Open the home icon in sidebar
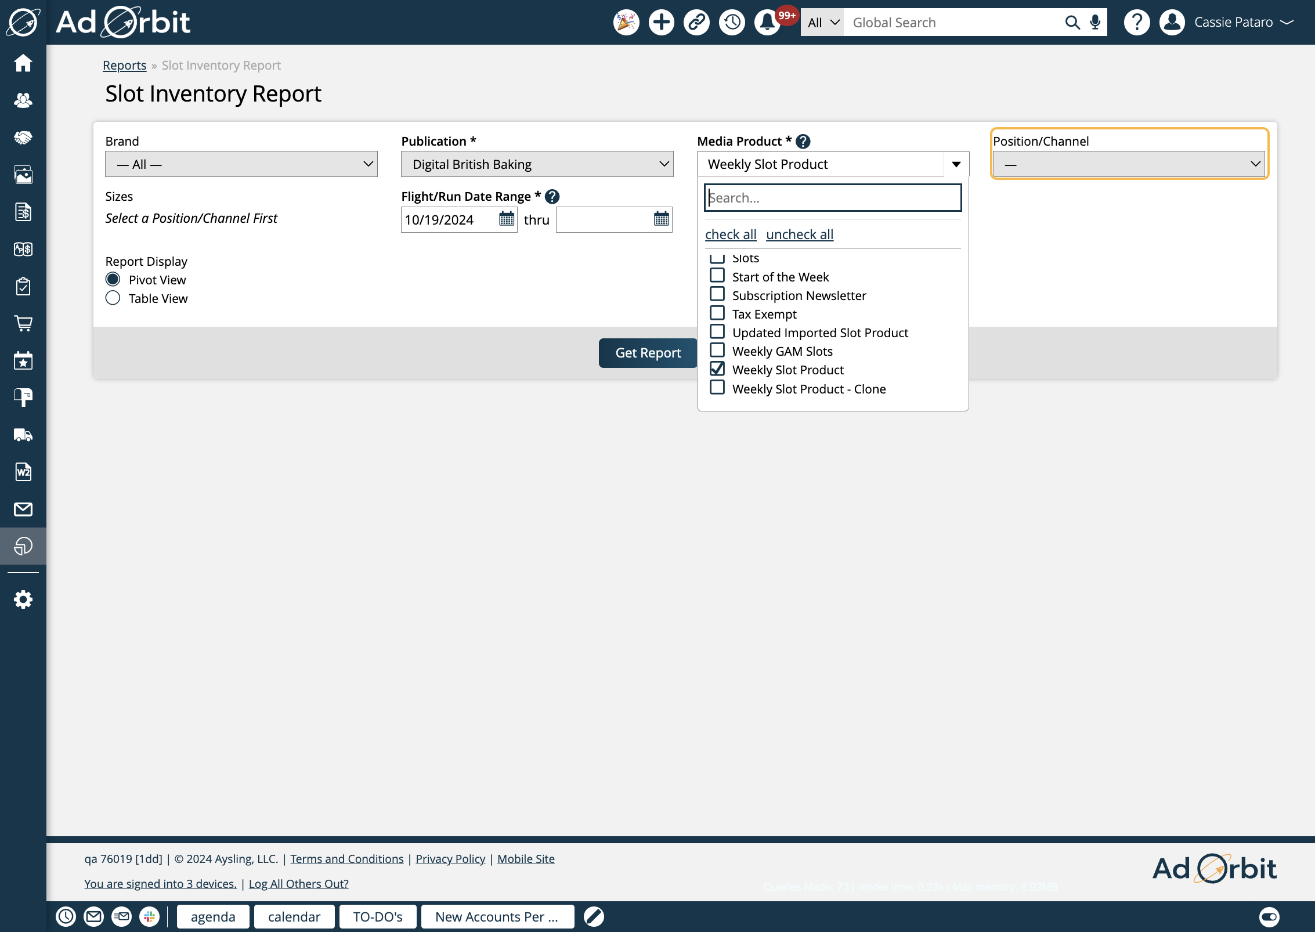This screenshot has height=932, width=1315. pyautogui.click(x=23, y=63)
